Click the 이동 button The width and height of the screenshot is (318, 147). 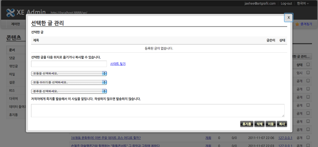point(270,124)
